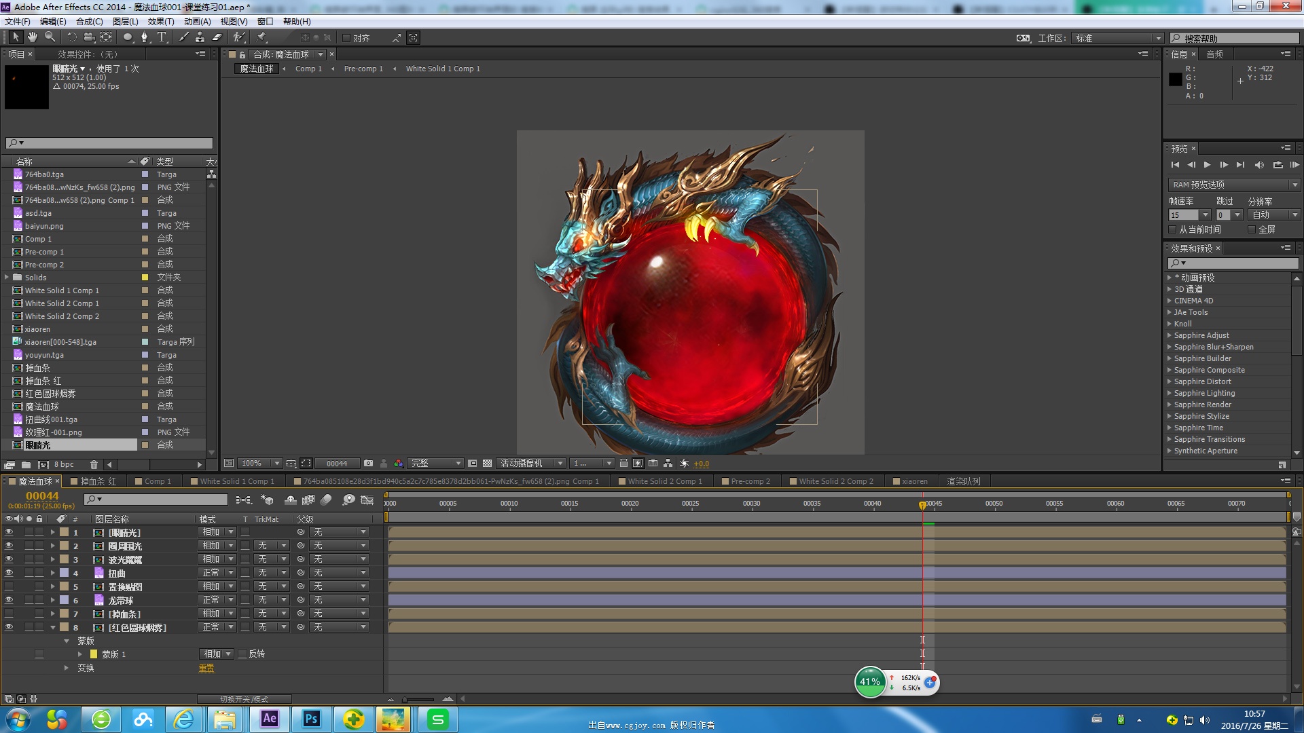Toggle the transparency grid icon

pos(487,464)
